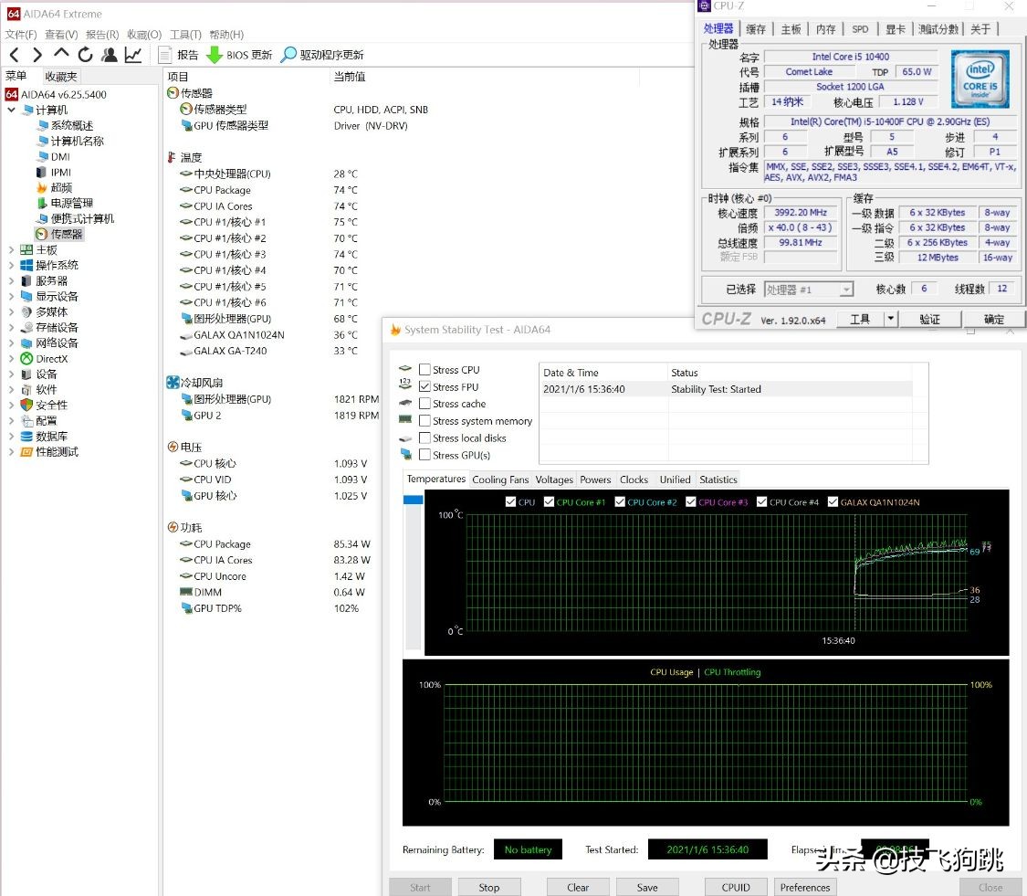Open the 工具(T) menu in AIDA64
Viewport: 1027px width, 896px height.
[185, 35]
